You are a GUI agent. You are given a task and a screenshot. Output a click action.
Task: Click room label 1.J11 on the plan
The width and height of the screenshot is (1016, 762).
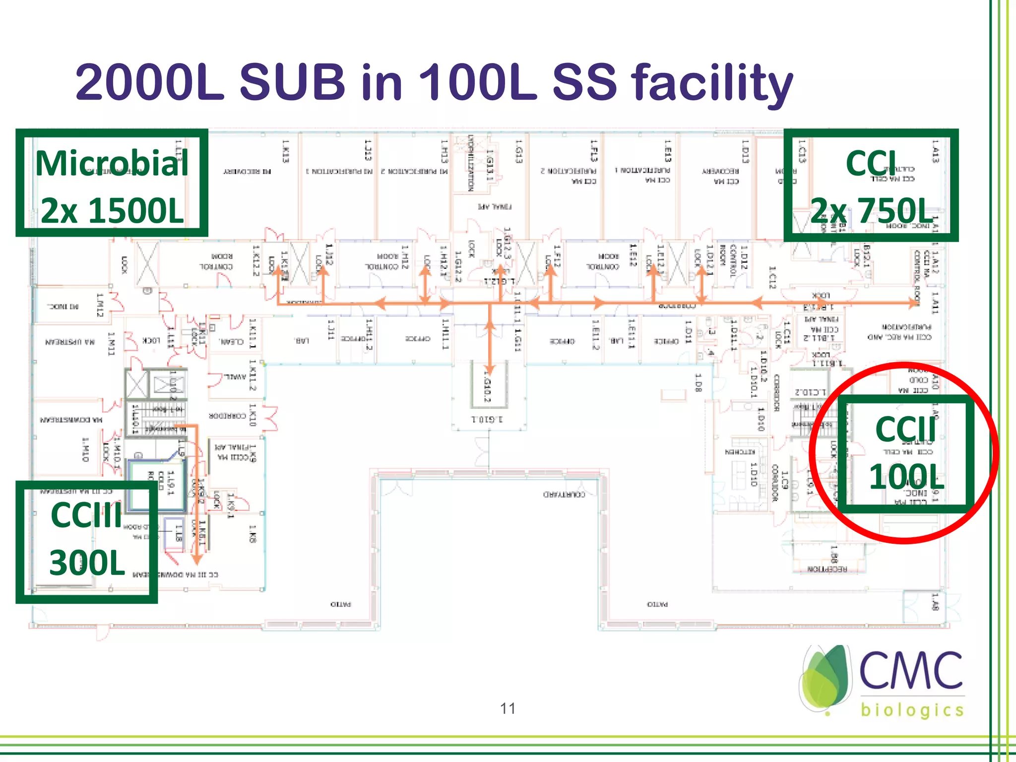pyautogui.click(x=331, y=329)
